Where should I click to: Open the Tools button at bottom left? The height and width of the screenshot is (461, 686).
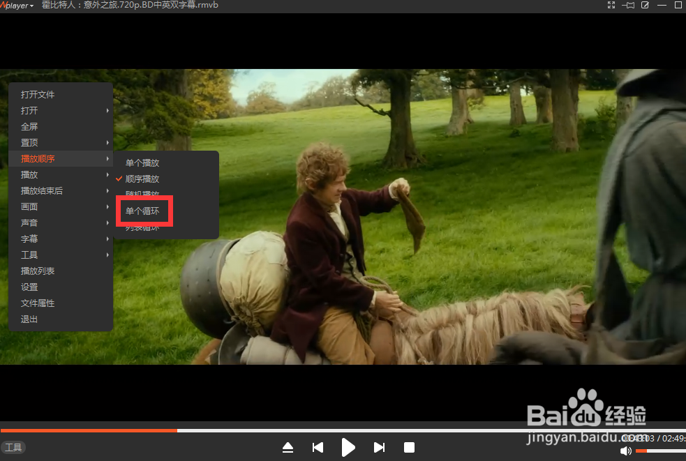pos(13,448)
